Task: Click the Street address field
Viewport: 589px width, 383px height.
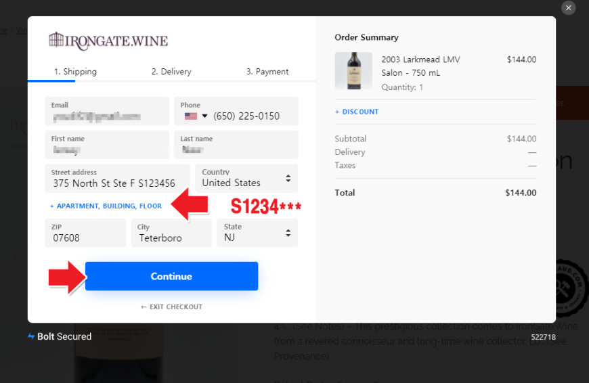Action: (116, 183)
